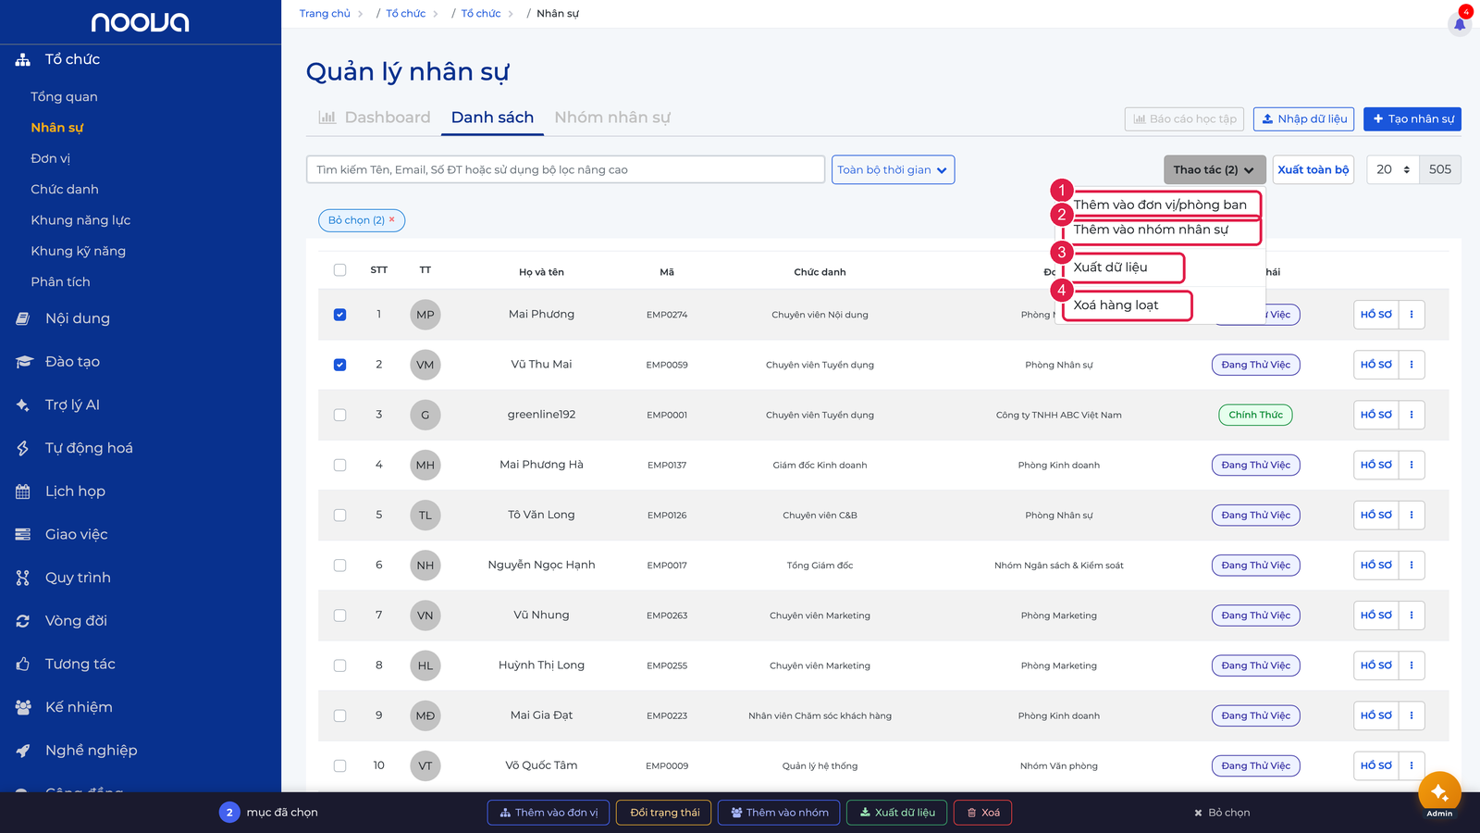This screenshot has height=833, width=1480.
Task: Collapse the Thao tác (2) dropdown
Action: tap(1214, 169)
